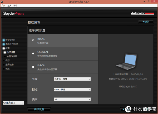Image resolution: width=158 pixels, height=114 pixels.
Task: Select the CheckCAL radio option
Action: click(x=33, y=53)
